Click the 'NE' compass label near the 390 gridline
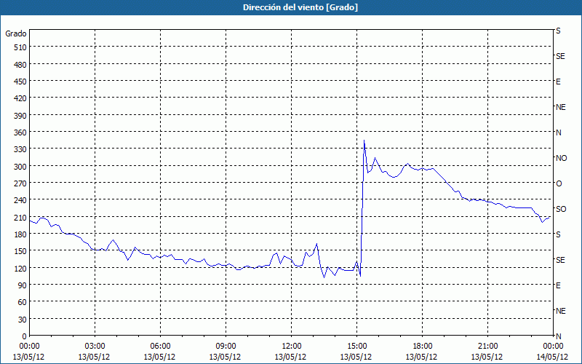The width and height of the screenshot is (582, 364). point(560,107)
